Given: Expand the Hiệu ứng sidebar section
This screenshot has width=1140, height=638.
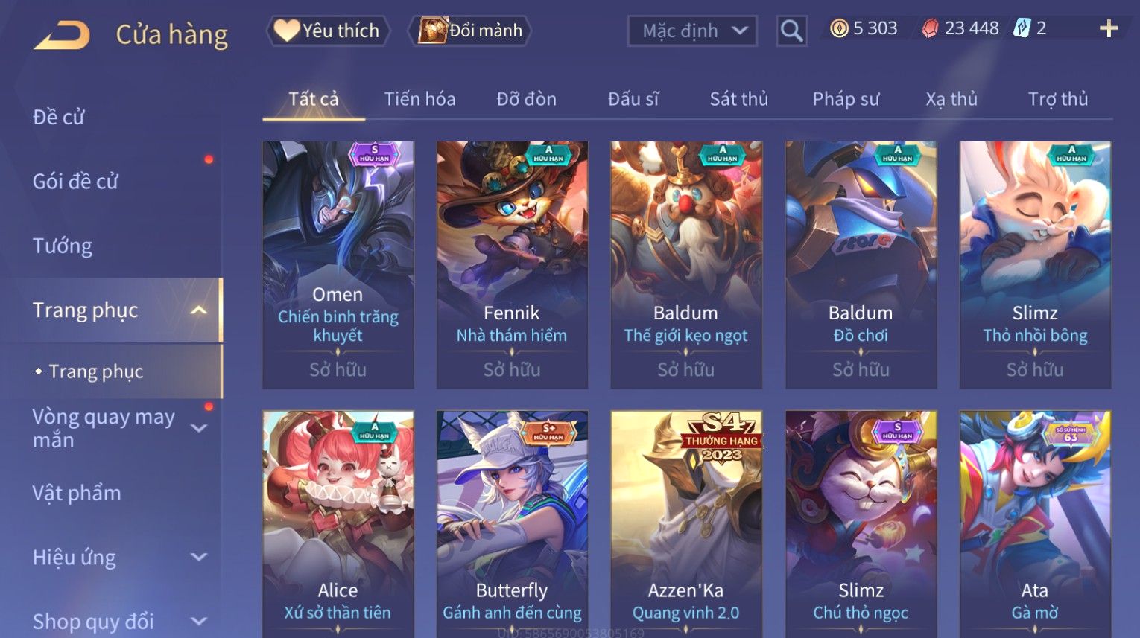Looking at the screenshot, I should [x=198, y=557].
